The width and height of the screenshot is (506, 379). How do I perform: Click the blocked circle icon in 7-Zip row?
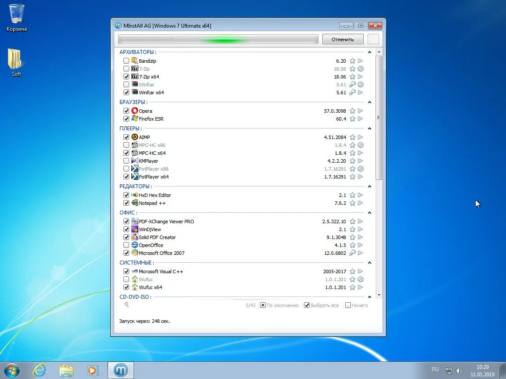click(361, 68)
